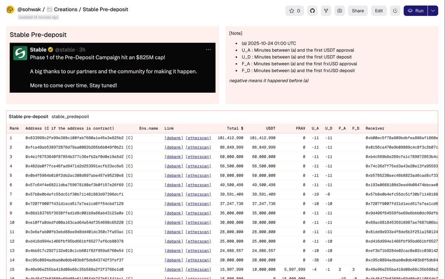Click the Edit button
This screenshot has width=445, height=279.
(x=379, y=10)
